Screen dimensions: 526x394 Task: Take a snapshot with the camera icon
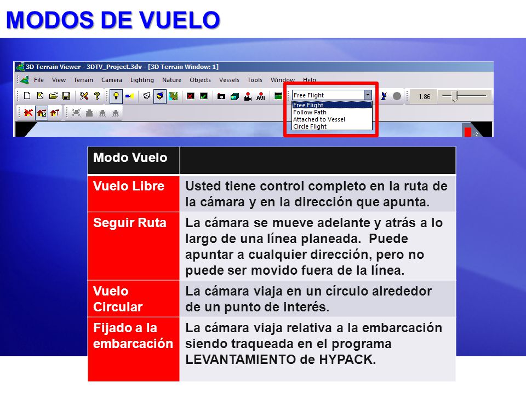(221, 96)
